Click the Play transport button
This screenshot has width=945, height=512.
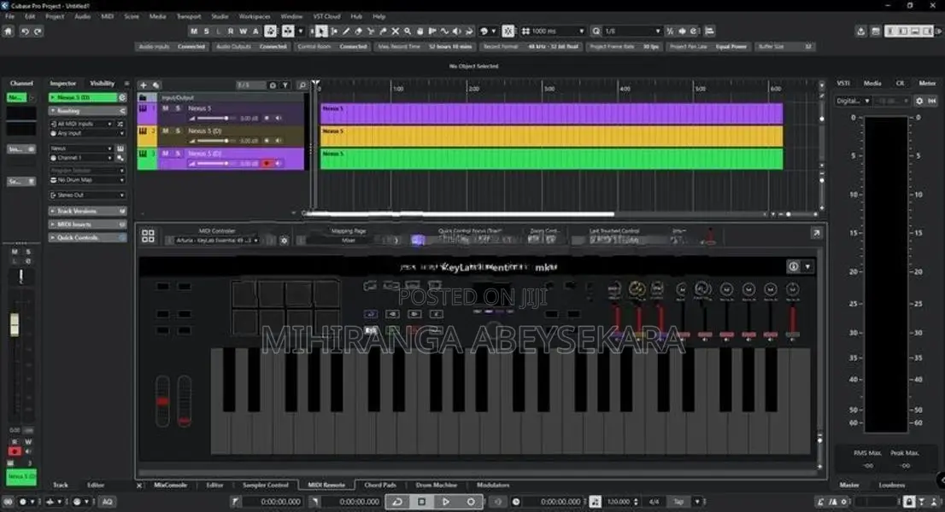pyautogui.click(x=446, y=501)
